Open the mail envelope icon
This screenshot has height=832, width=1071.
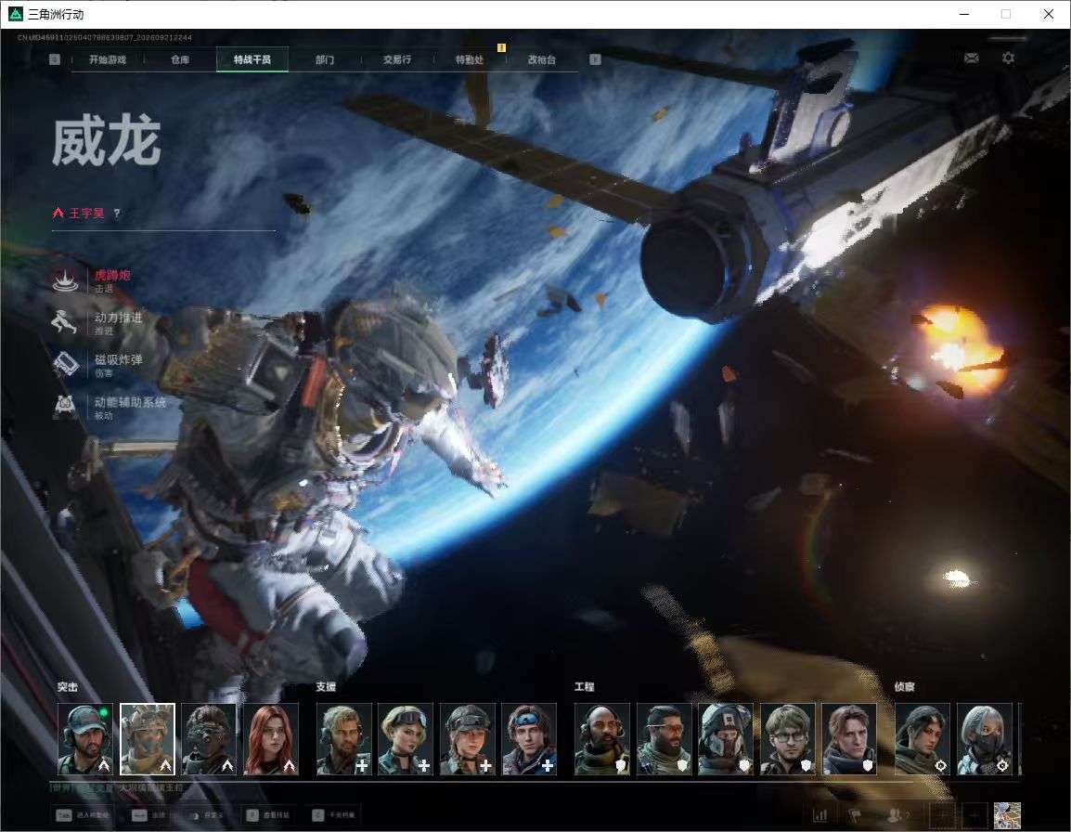972,58
